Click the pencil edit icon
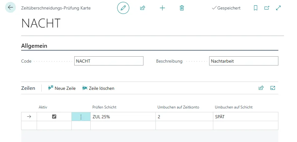Screen dimensions: 297x142 click(x=123, y=8)
